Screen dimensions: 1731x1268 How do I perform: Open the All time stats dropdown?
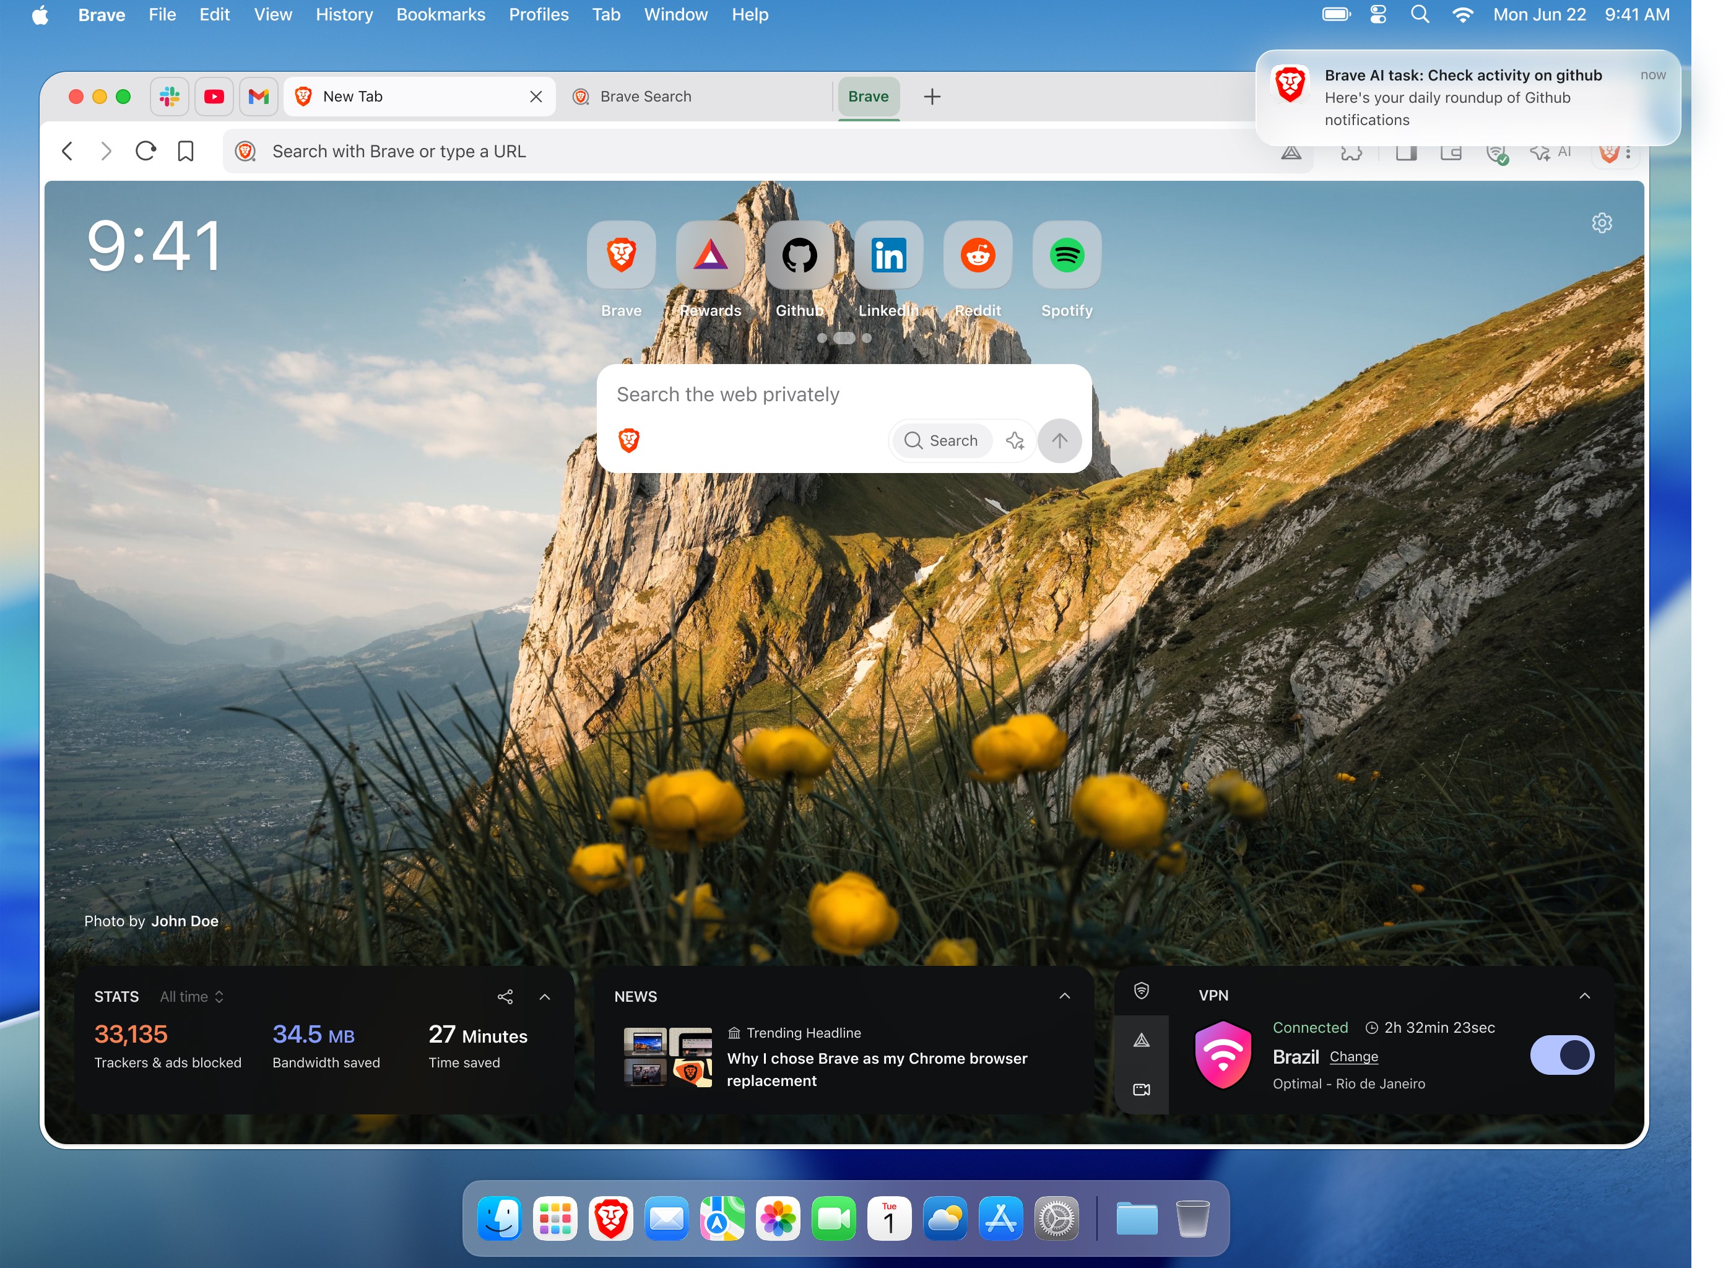click(192, 996)
